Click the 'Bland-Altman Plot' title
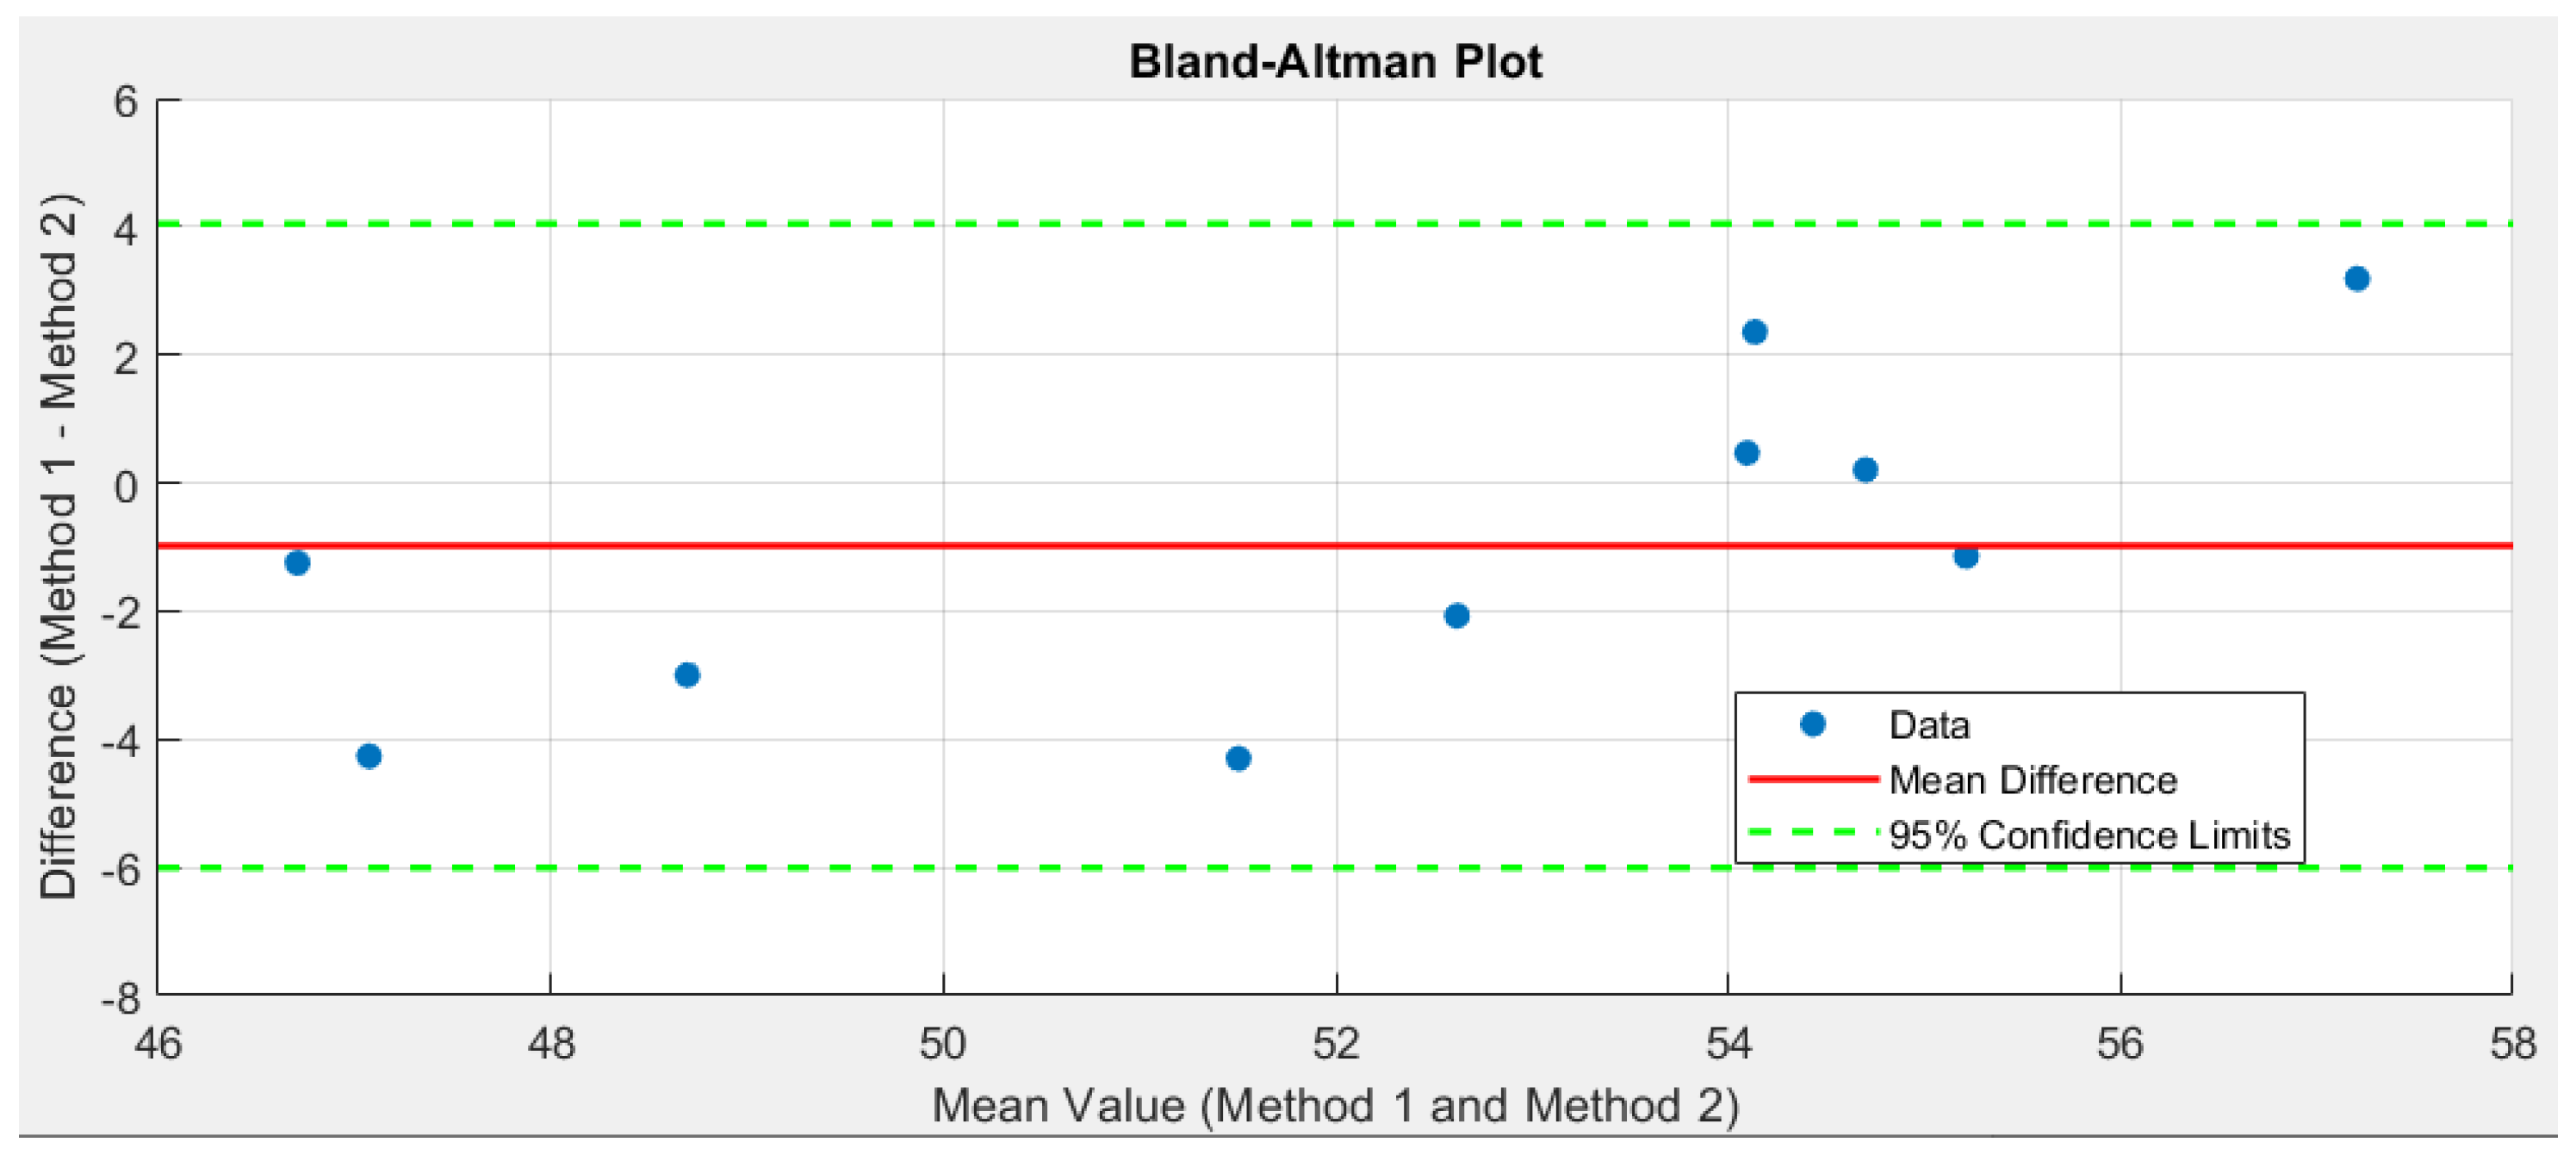Viewport: 2576px width, 1161px height. click(x=1335, y=62)
